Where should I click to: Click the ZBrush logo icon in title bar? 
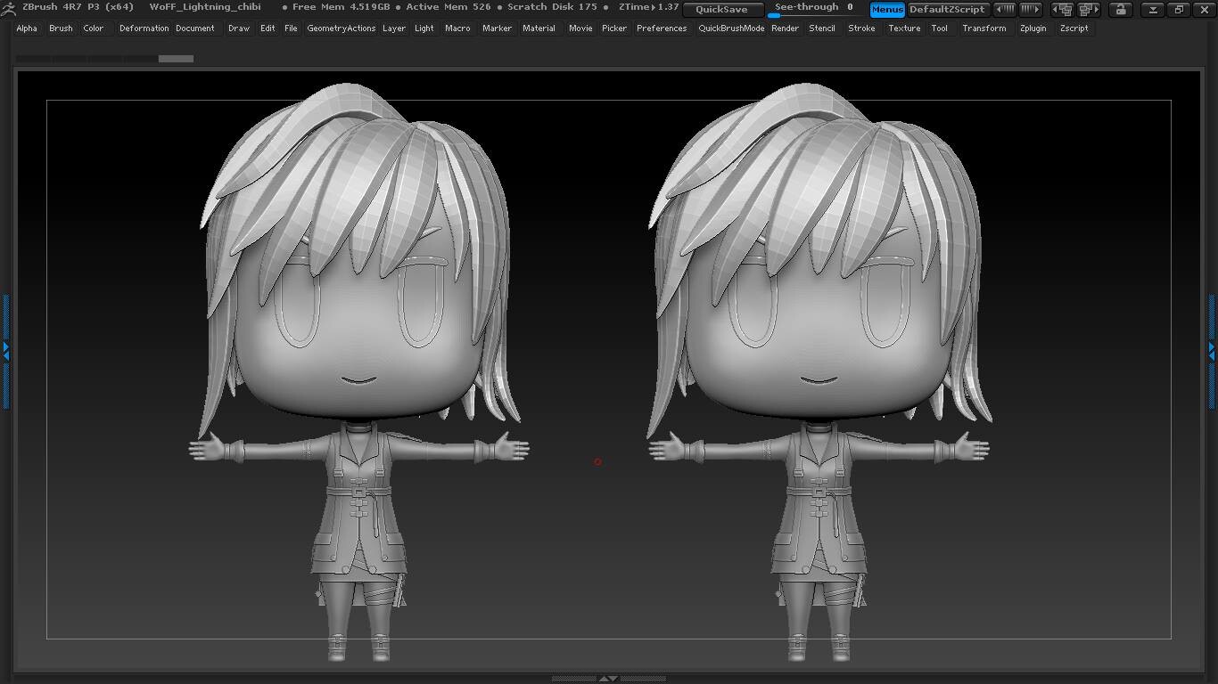click(x=8, y=8)
